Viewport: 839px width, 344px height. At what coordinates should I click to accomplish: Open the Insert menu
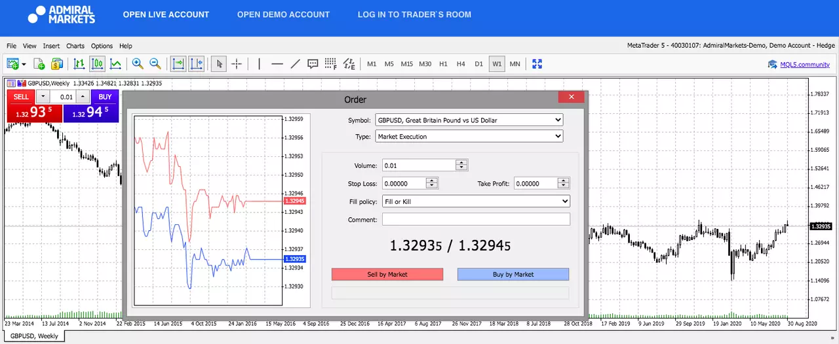51,46
